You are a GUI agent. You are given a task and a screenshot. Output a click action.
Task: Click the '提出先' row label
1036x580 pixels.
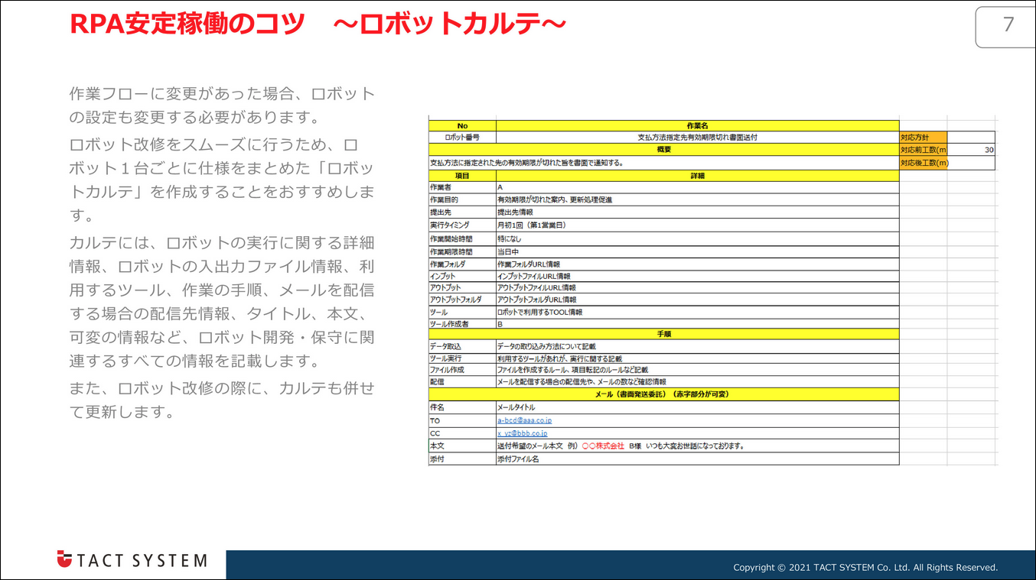tap(462, 212)
